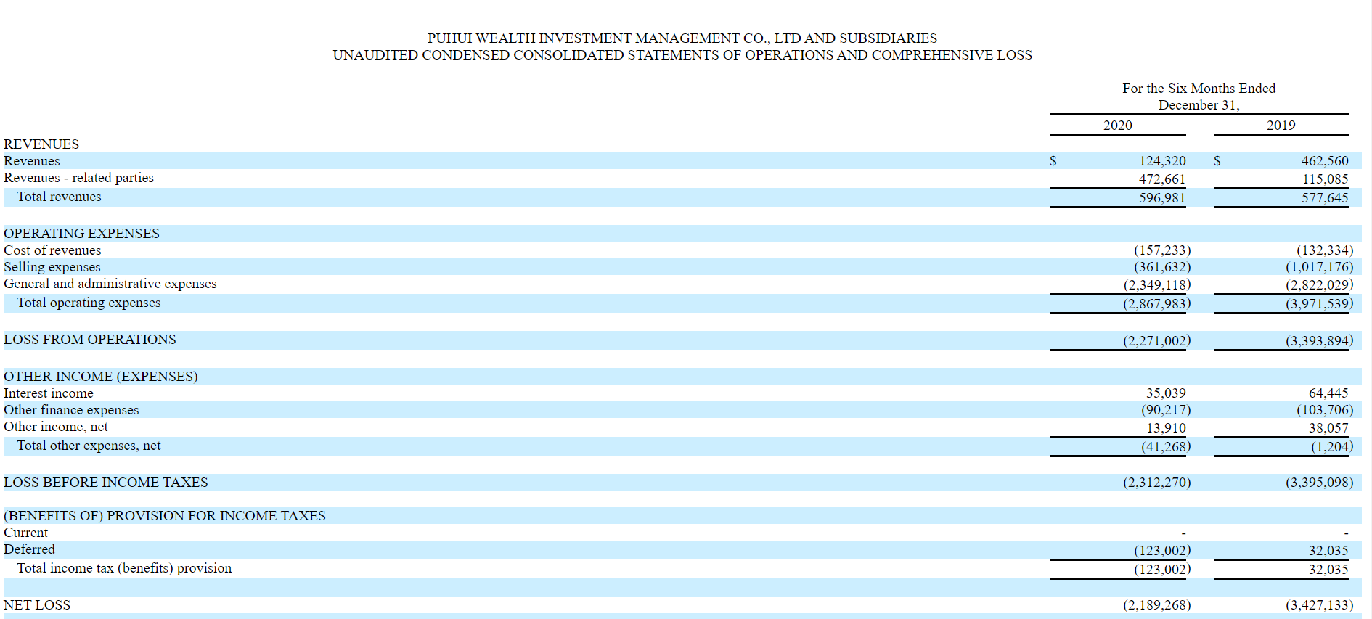Screen dimensions: 1372x619
Task: Select total operating expenses value (3,971,539)
Action: coord(1320,304)
